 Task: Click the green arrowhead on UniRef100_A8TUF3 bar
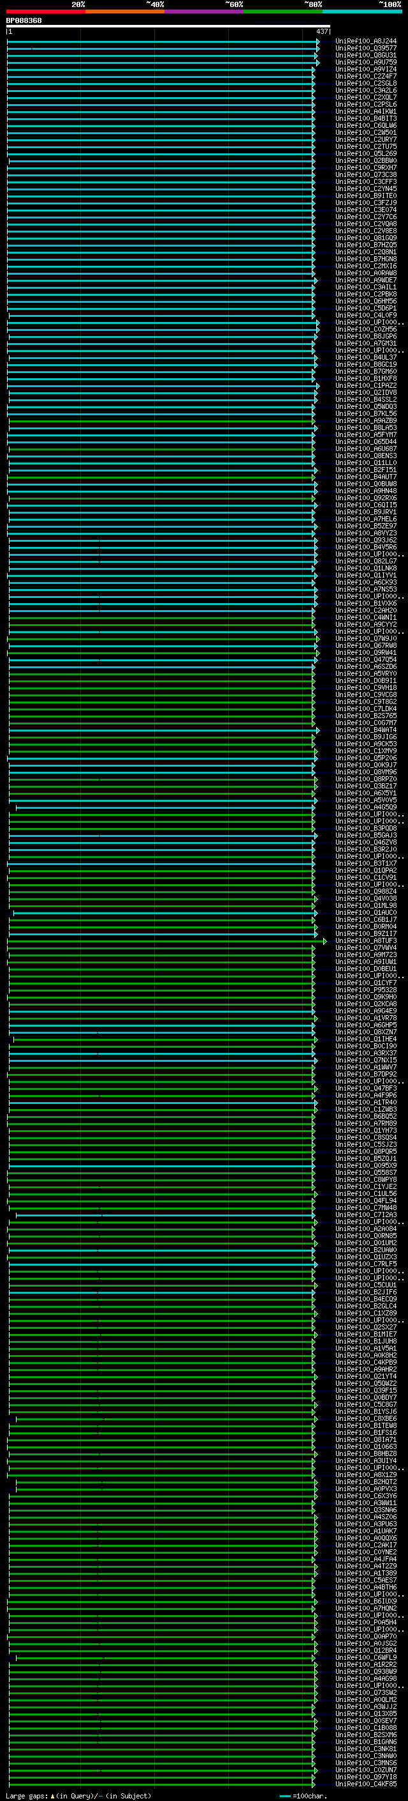tap(325, 941)
